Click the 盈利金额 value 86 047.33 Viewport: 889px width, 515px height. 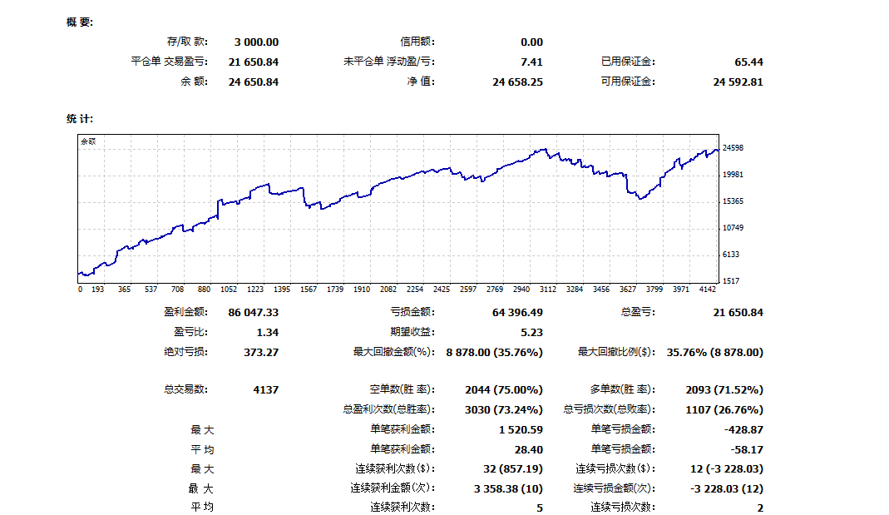click(x=253, y=312)
